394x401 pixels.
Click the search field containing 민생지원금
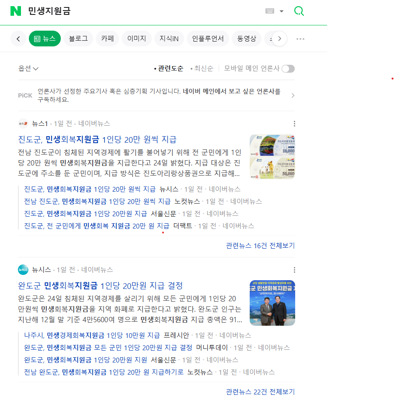tap(143, 11)
